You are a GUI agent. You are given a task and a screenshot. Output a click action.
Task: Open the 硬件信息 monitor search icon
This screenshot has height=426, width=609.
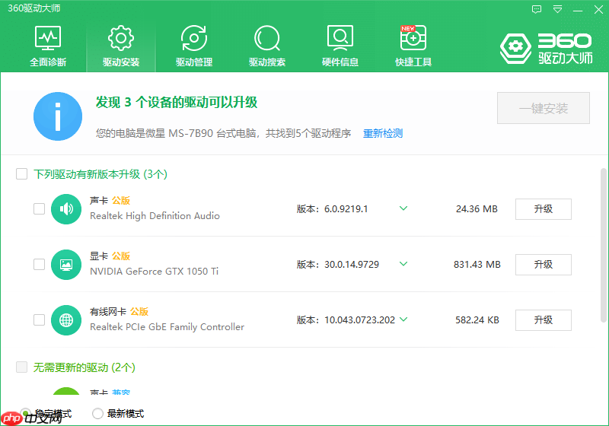[x=340, y=38]
